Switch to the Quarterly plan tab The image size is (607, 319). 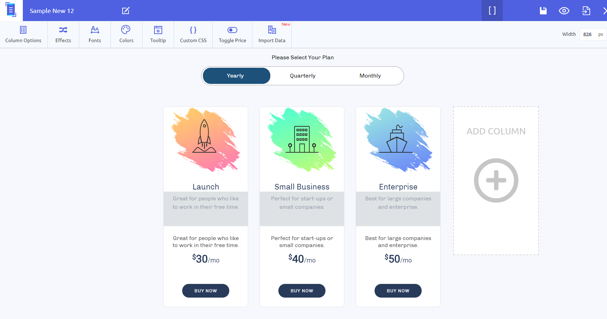[303, 76]
